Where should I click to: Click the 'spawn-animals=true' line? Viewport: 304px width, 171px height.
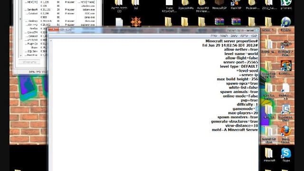point(239,92)
